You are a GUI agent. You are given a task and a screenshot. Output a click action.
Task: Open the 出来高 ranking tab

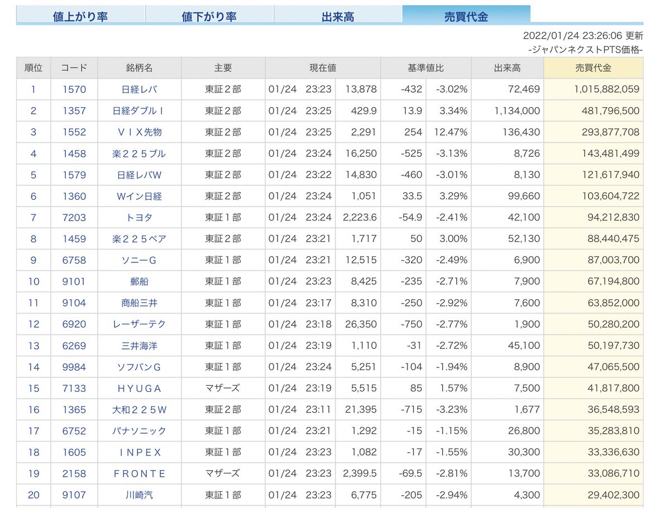tap(338, 15)
